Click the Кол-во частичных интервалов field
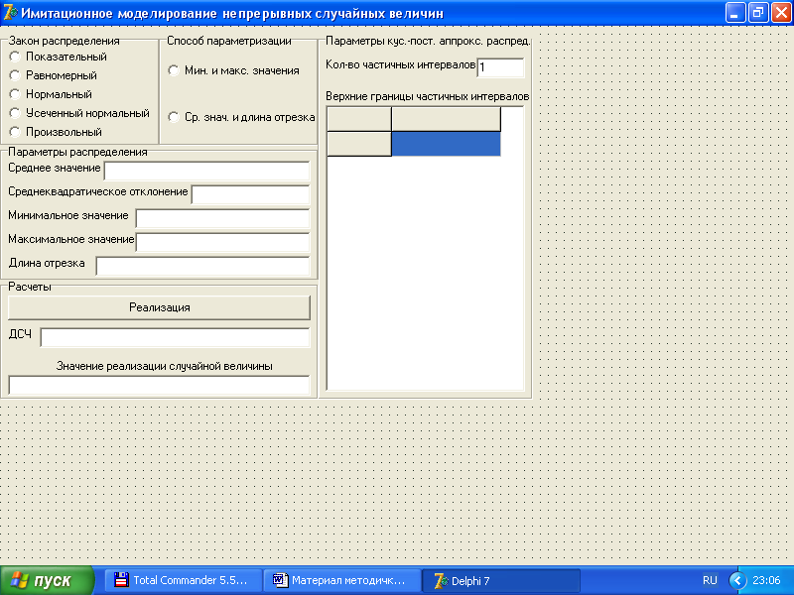 [500, 67]
